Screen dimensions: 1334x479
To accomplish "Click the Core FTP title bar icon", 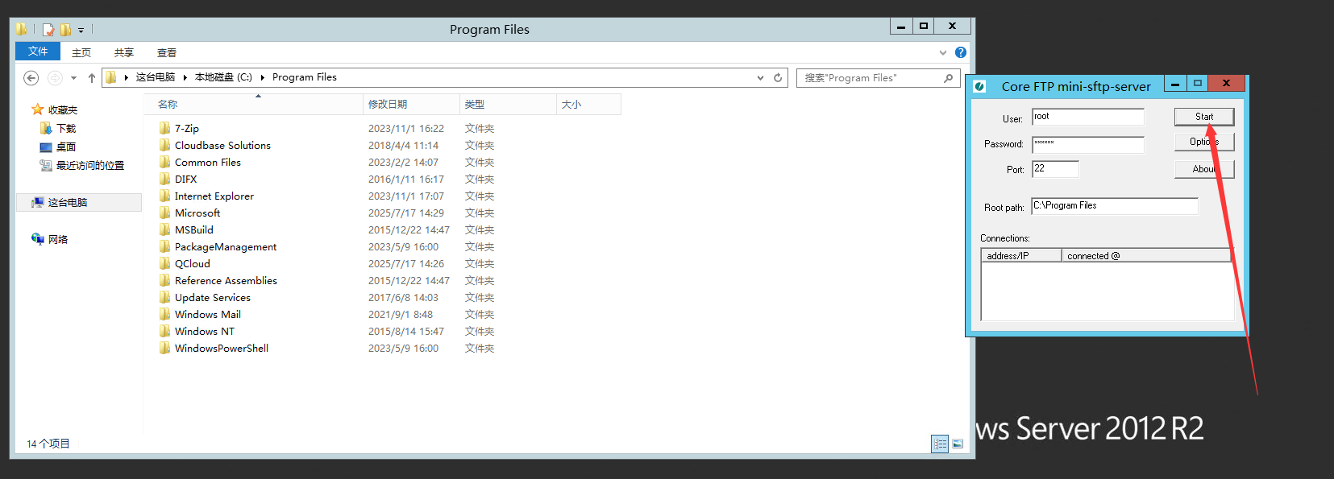I will pos(979,86).
